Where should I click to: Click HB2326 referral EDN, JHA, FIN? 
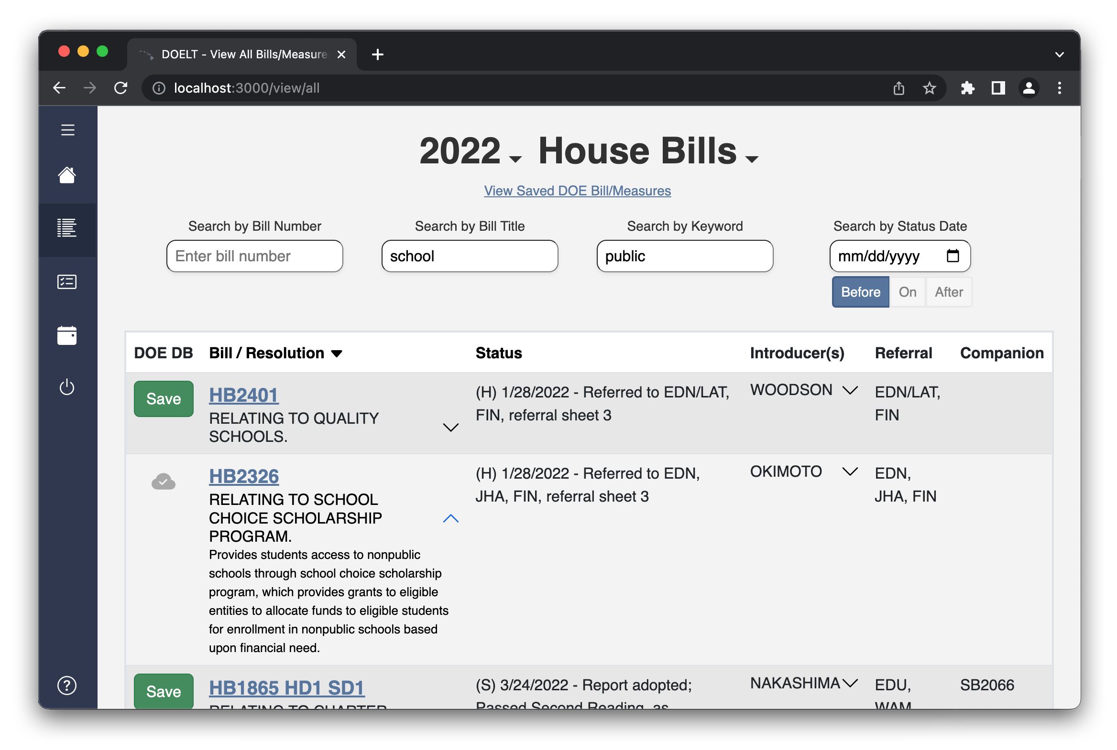click(905, 484)
